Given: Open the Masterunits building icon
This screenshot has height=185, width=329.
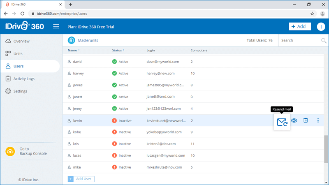Looking at the screenshot, I should coord(71,40).
